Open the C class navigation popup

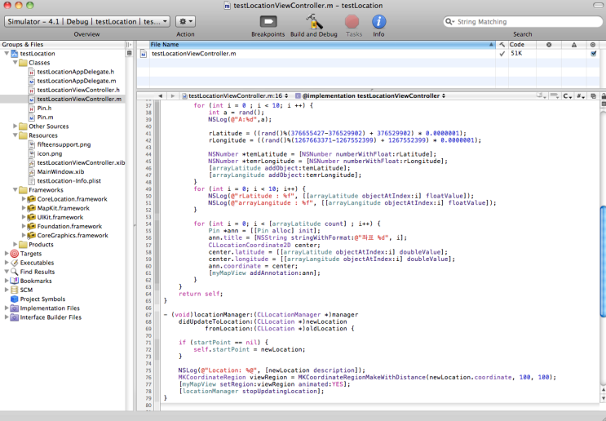(568, 96)
